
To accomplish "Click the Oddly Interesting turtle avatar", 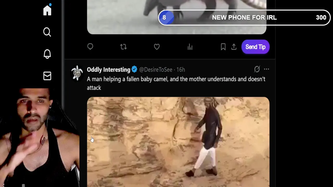I will tap(77, 72).
